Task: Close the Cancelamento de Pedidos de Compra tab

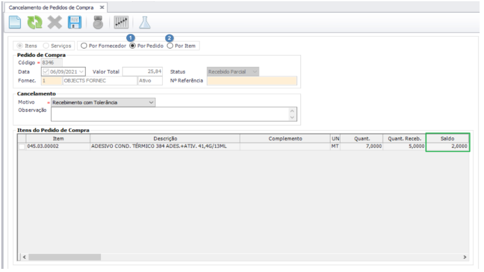Action: [x=102, y=6]
